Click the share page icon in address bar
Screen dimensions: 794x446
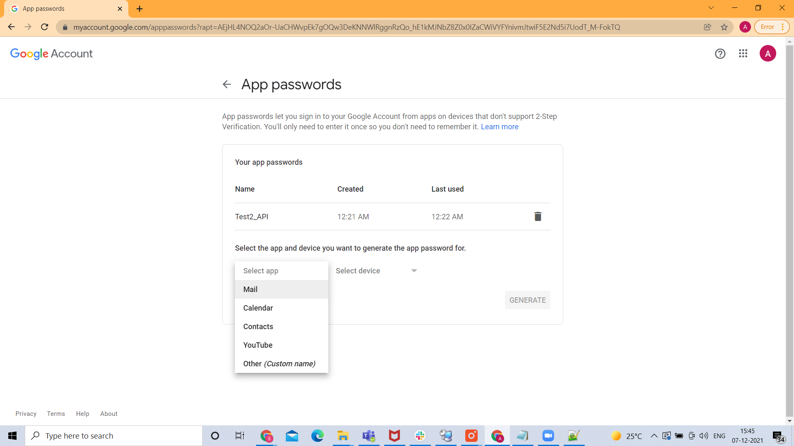tap(708, 27)
